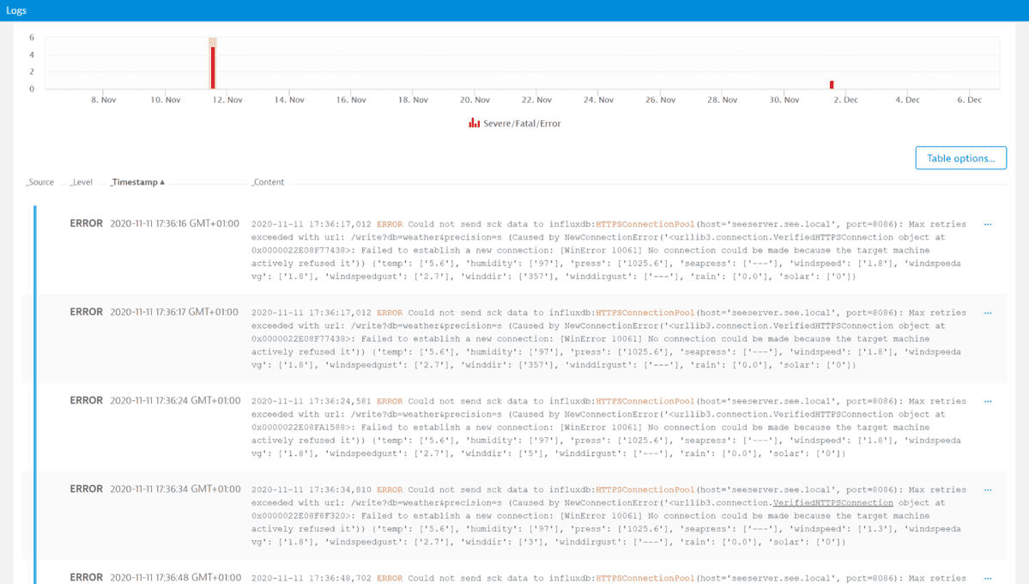Toggle Timestamp sorting to descending order
The width and height of the screenshot is (1029, 584).
tap(160, 181)
